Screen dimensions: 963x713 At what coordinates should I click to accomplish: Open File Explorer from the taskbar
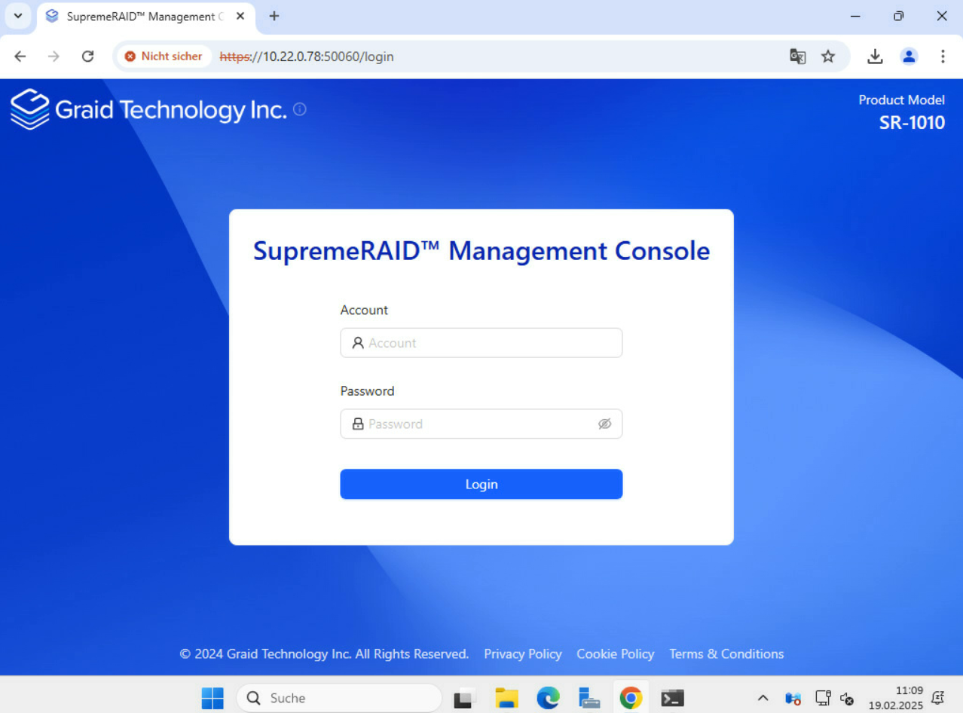pos(506,698)
